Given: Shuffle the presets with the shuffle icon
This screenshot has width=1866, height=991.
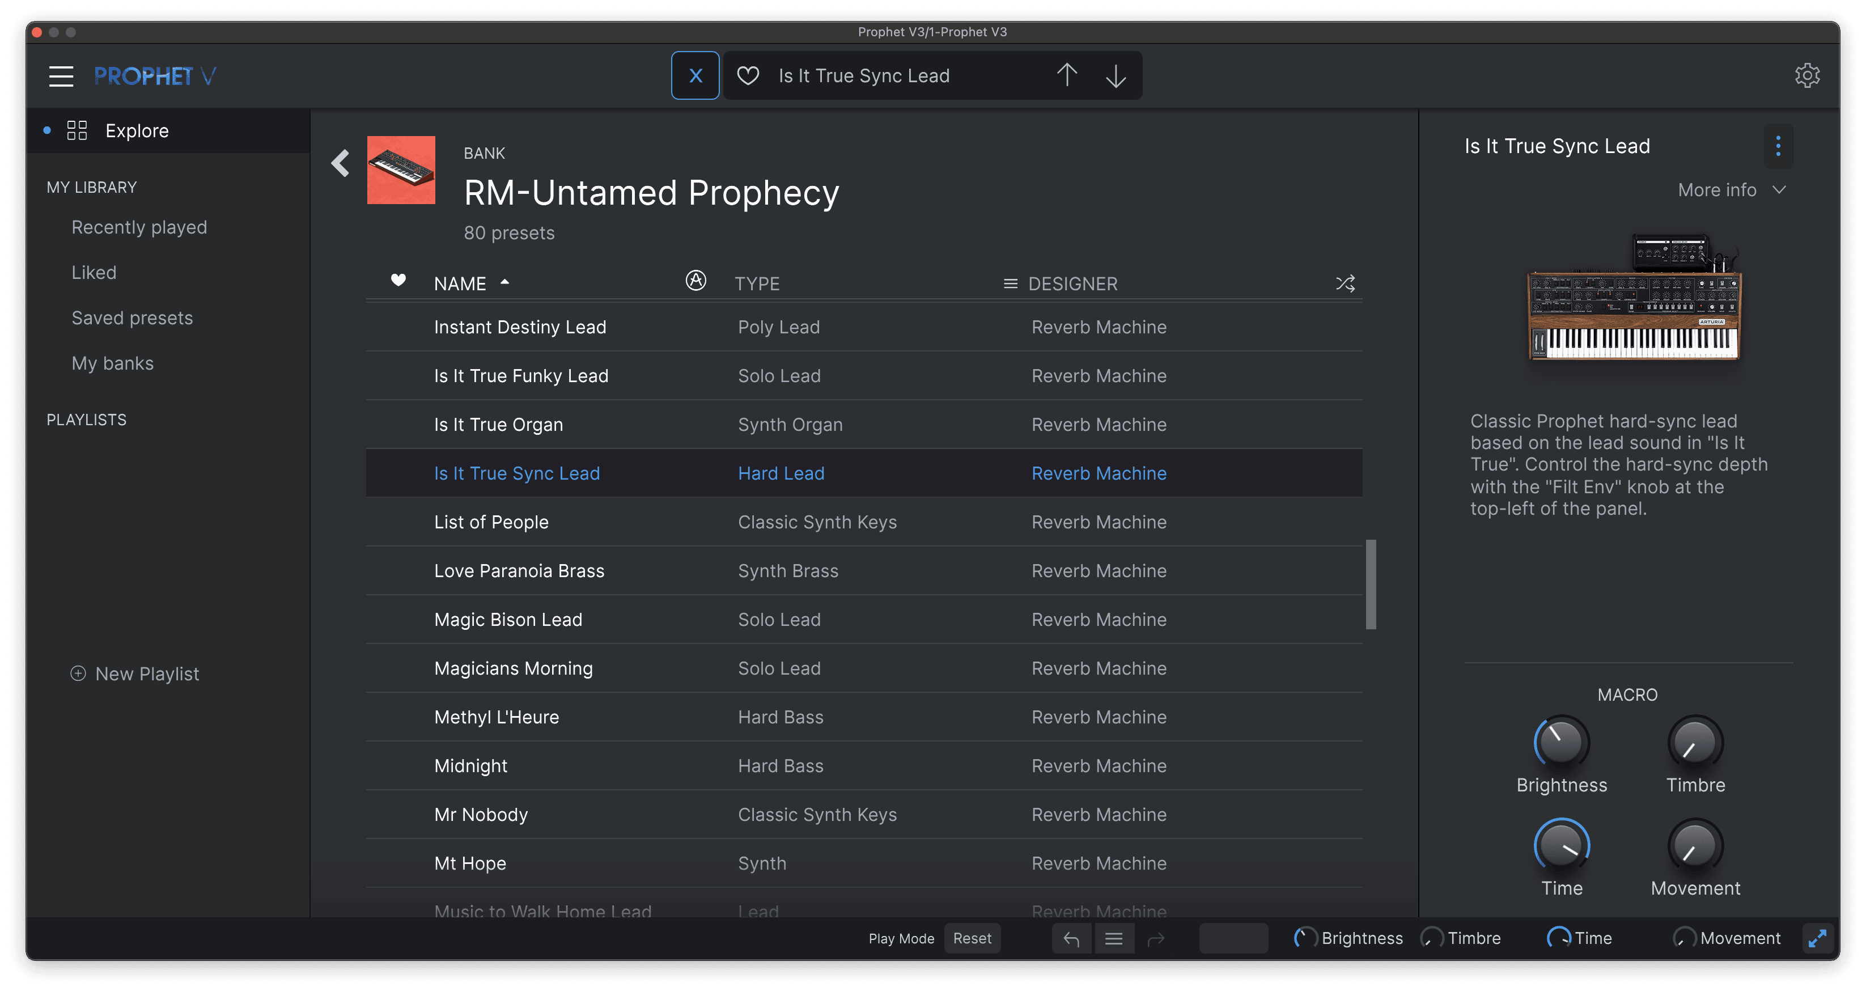Looking at the screenshot, I should coord(1345,283).
